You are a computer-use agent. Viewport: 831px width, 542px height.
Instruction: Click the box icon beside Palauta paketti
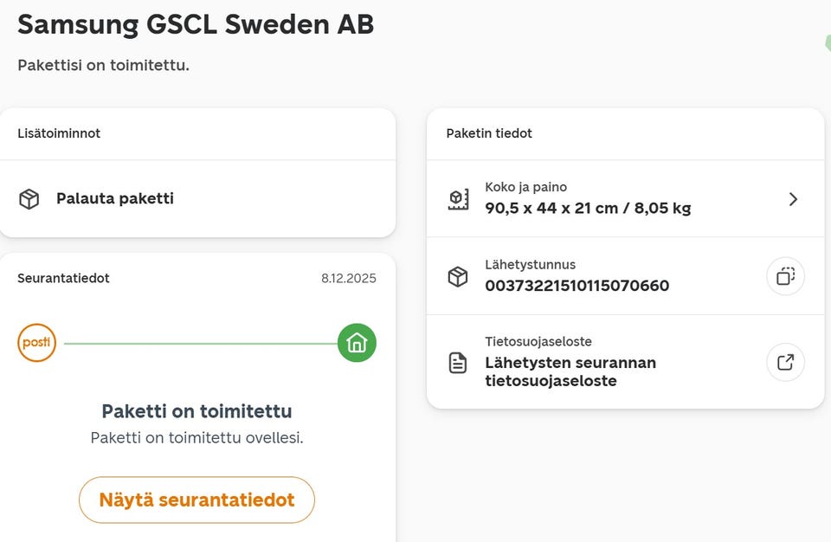(x=29, y=199)
